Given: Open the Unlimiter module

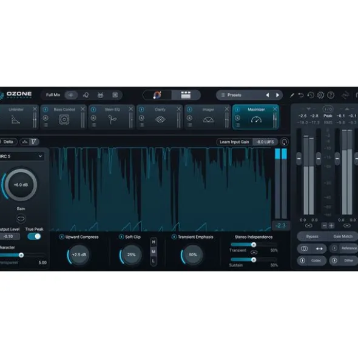Looking at the screenshot, I should point(16,117).
